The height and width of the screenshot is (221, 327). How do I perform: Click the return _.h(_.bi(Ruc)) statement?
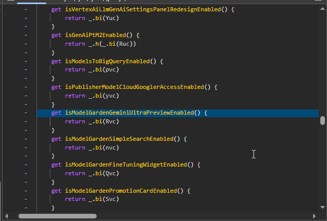[x=101, y=44]
